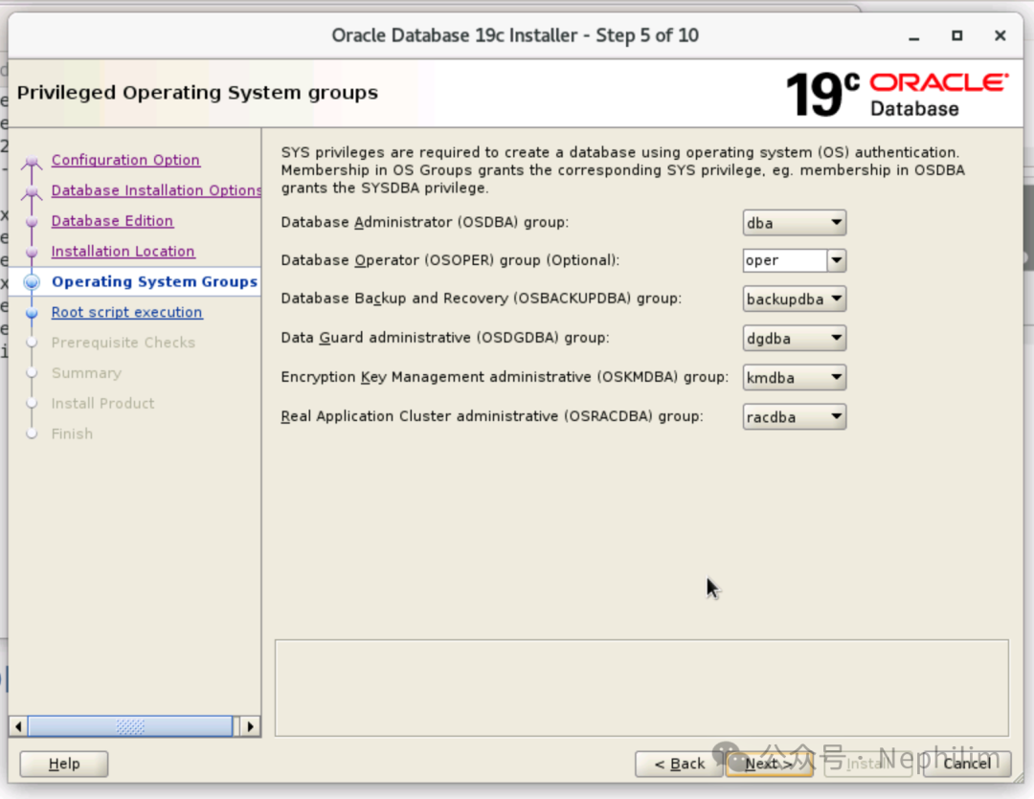Click the Finish step text
Screen dimensions: 1034x799
(x=72, y=433)
